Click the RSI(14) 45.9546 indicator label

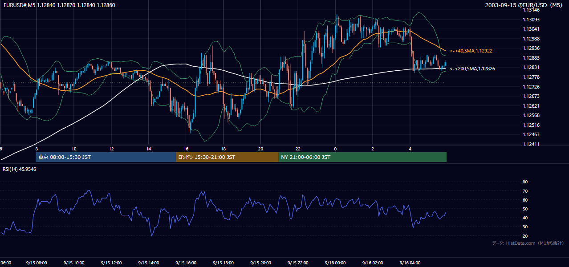pyautogui.click(x=20, y=169)
